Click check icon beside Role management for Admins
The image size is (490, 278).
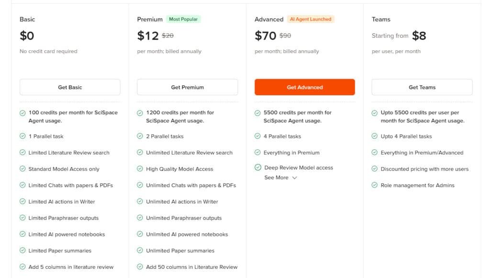[375, 185]
